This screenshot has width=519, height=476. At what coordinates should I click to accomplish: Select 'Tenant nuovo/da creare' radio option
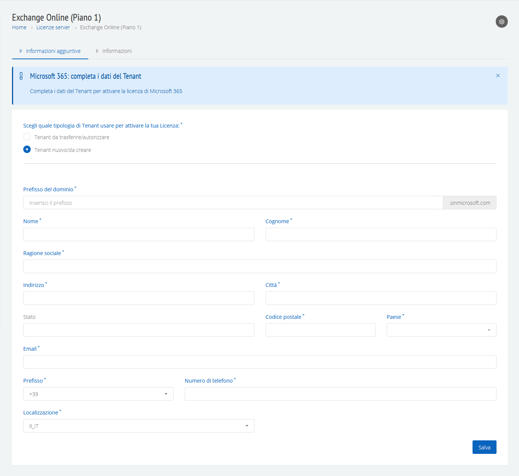27,150
